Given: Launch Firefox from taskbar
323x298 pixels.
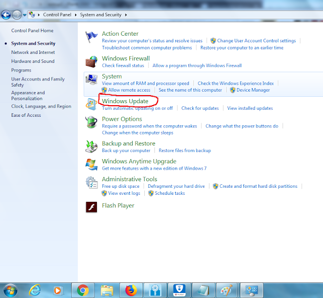Looking at the screenshot, I should pos(131,290).
